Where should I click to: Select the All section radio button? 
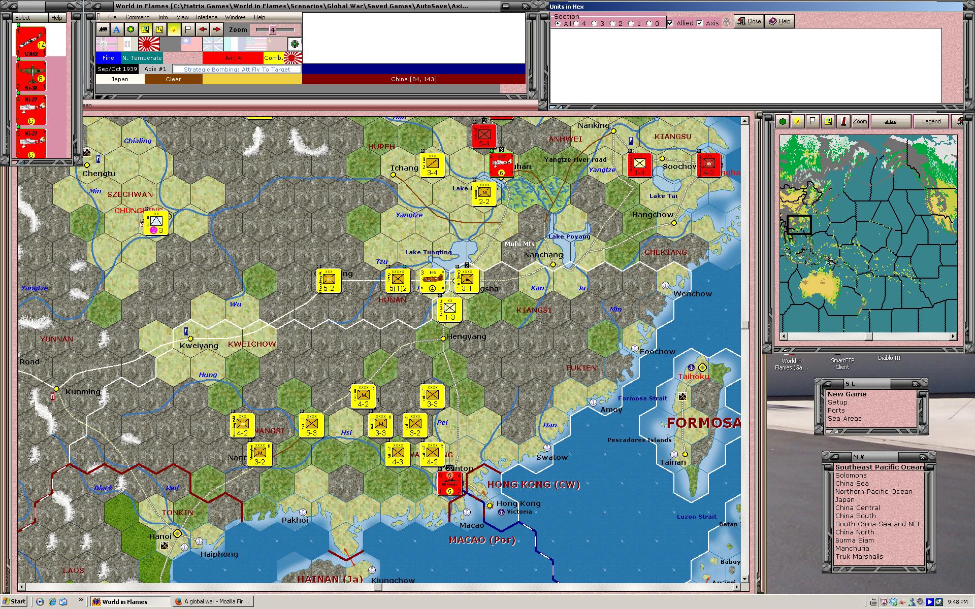[x=558, y=23]
